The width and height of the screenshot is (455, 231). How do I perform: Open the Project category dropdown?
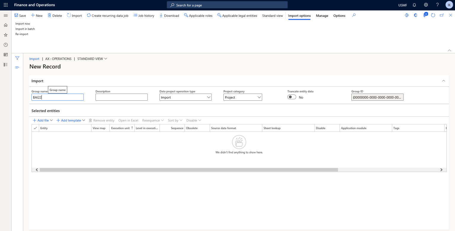pyautogui.click(x=259, y=97)
